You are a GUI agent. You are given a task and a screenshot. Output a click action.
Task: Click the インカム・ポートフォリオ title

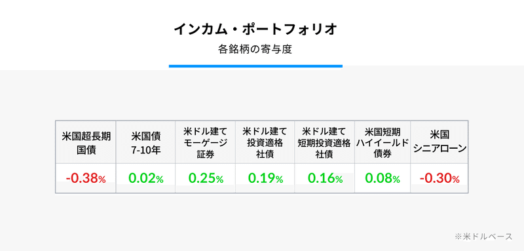click(255, 29)
